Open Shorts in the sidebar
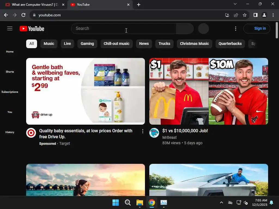Screen dimensions: 279x209 click(10, 72)
